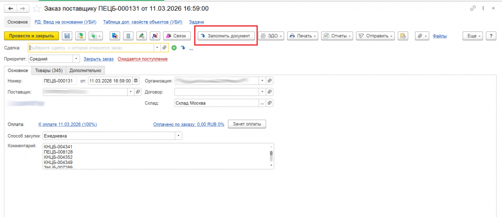The height and width of the screenshot is (217, 502).
Task: Open the Отчеты reports dropdown
Action: (x=337, y=36)
